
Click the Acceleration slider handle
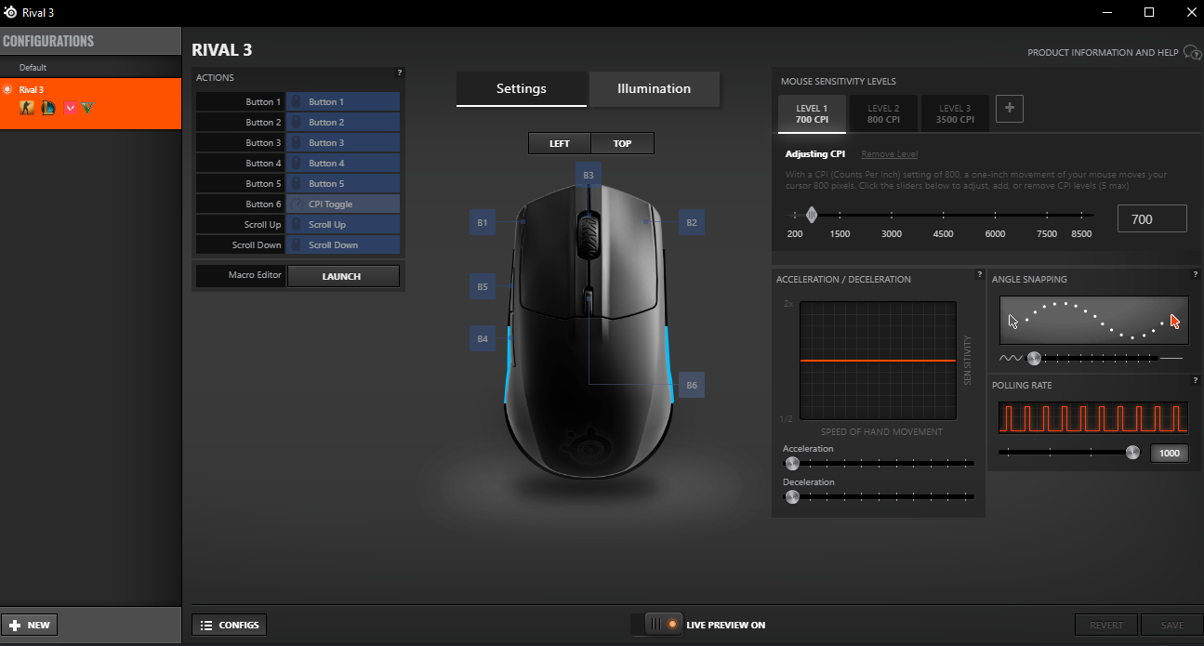[792, 463]
